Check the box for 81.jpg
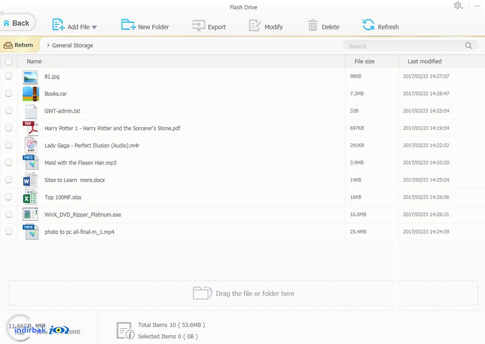This screenshot has width=485, height=344. pos(9,76)
